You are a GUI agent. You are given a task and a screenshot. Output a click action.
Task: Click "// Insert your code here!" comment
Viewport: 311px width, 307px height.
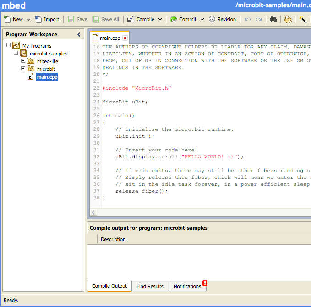[157, 150]
